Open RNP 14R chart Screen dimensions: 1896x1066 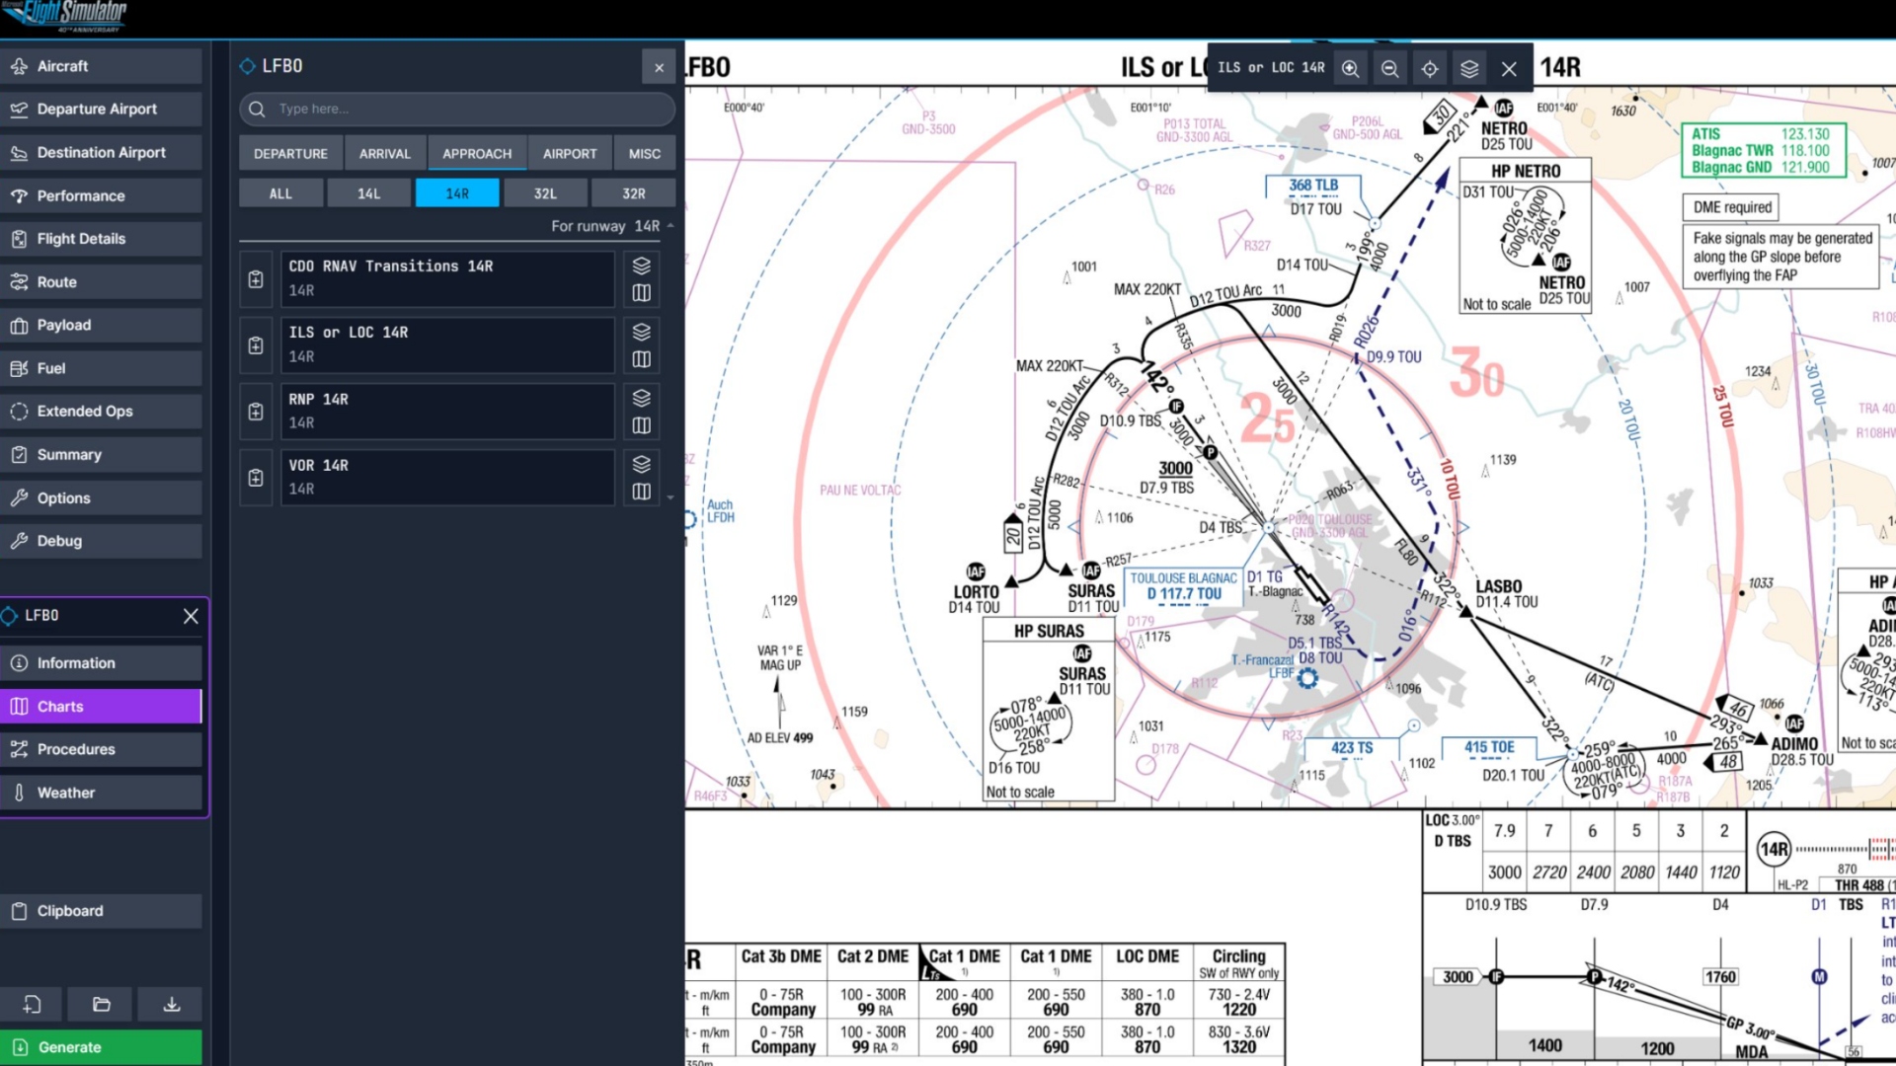click(447, 412)
